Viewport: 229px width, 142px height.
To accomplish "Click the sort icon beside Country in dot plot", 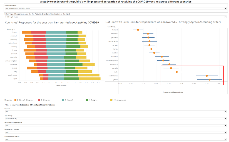I will point(115,27).
